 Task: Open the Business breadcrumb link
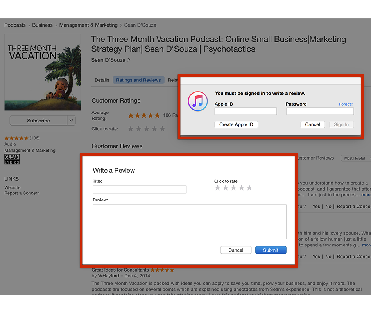(42, 25)
